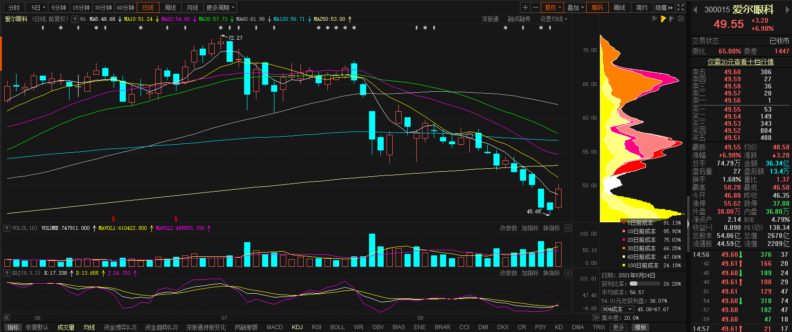The width and height of the screenshot is (792, 332).
Task: Click 仅需20元查看十档行情 link
Action: tap(740, 62)
